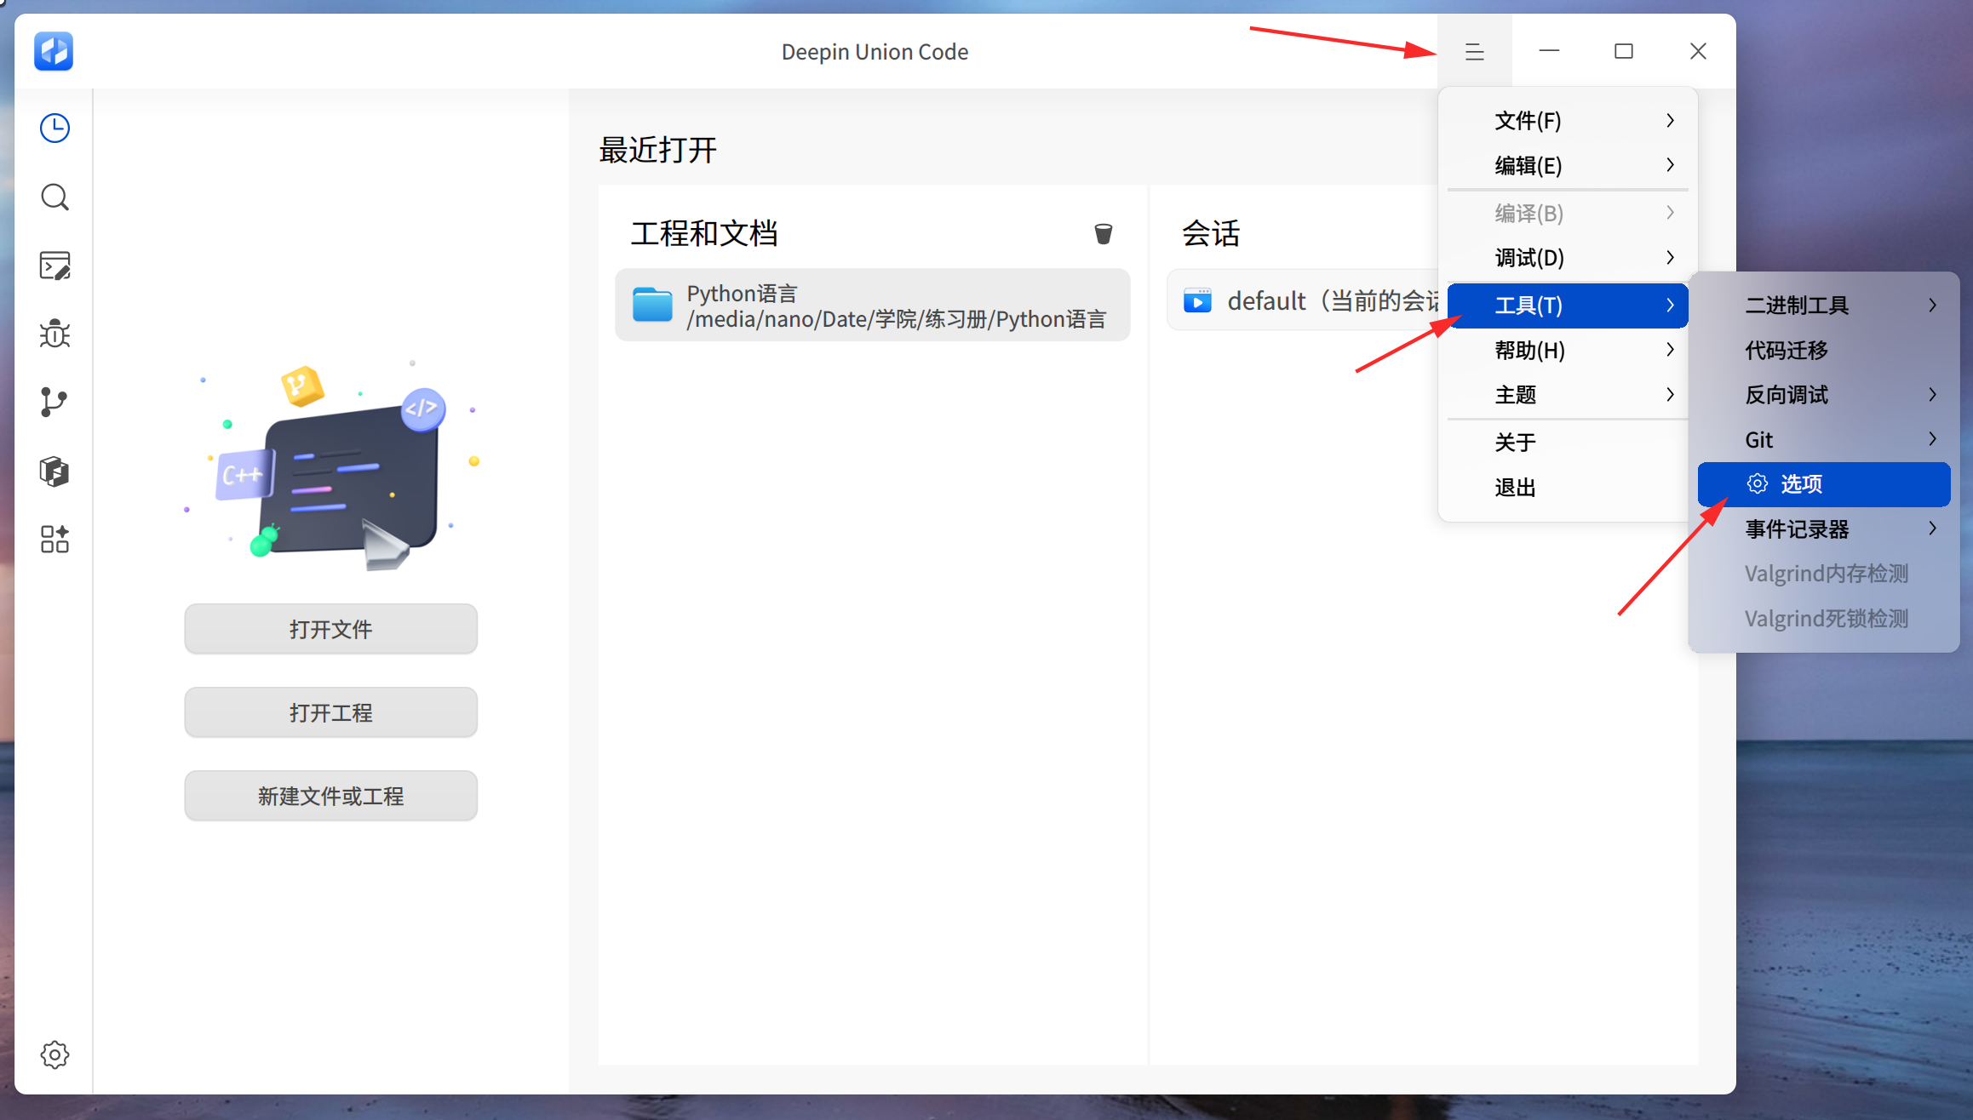Viewport: 1973px width, 1120px height.
Task: Open recent project Python语言 entry
Action: pyautogui.click(x=872, y=306)
